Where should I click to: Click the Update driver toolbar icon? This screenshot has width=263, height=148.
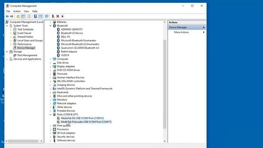click(x=53, y=16)
